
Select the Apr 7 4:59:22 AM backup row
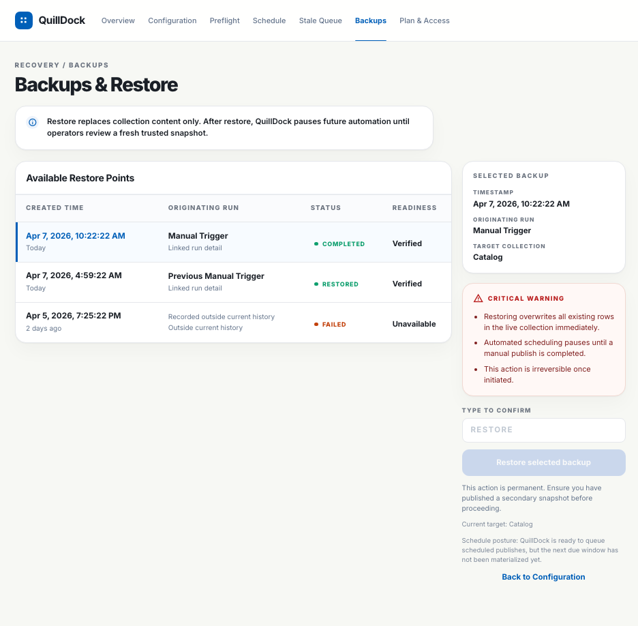pyautogui.click(x=74, y=276)
